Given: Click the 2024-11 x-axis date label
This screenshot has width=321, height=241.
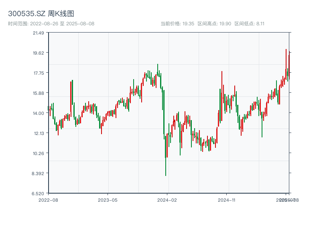Looking at the screenshot, I should [x=227, y=200].
